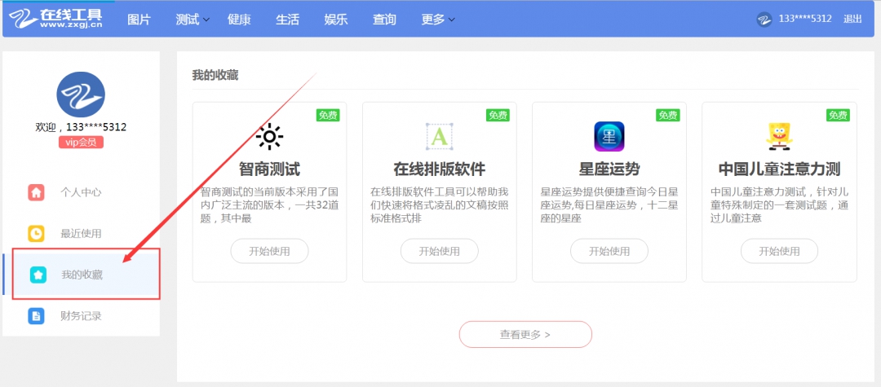The image size is (881, 387).
Task: Expand the 测试 dropdown menu
Action: click(x=193, y=20)
